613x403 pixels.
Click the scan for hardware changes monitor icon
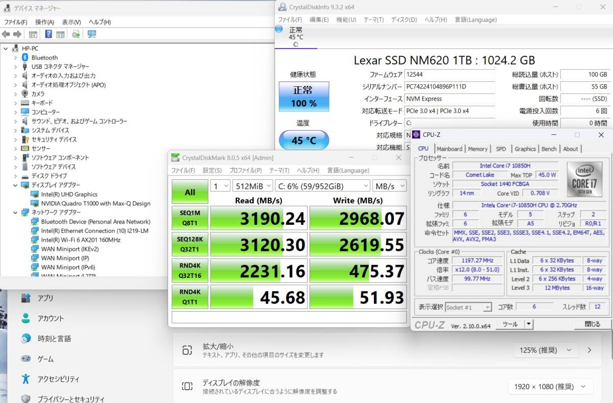pyautogui.click(x=92, y=34)
